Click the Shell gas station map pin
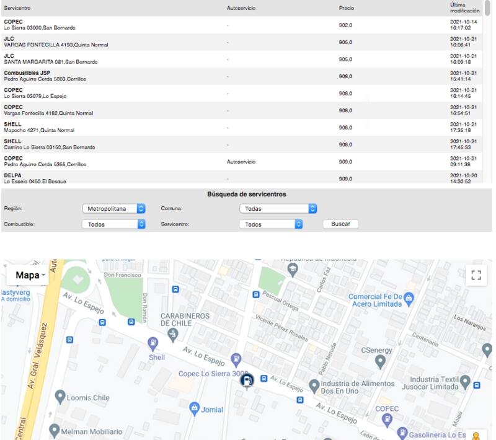Viewport: 496px width, 440px height. pos(153,343)
